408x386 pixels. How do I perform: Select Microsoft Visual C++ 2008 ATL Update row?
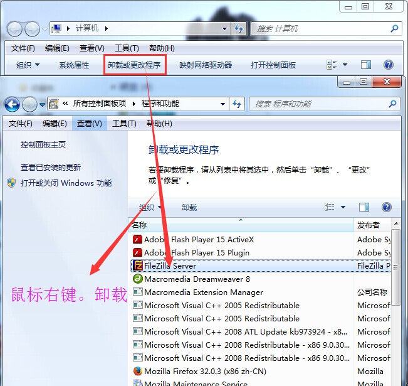tap(260, 331)
